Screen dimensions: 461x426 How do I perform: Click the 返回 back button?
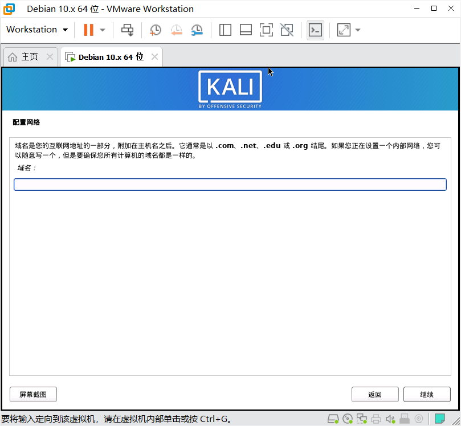point(375,394)
